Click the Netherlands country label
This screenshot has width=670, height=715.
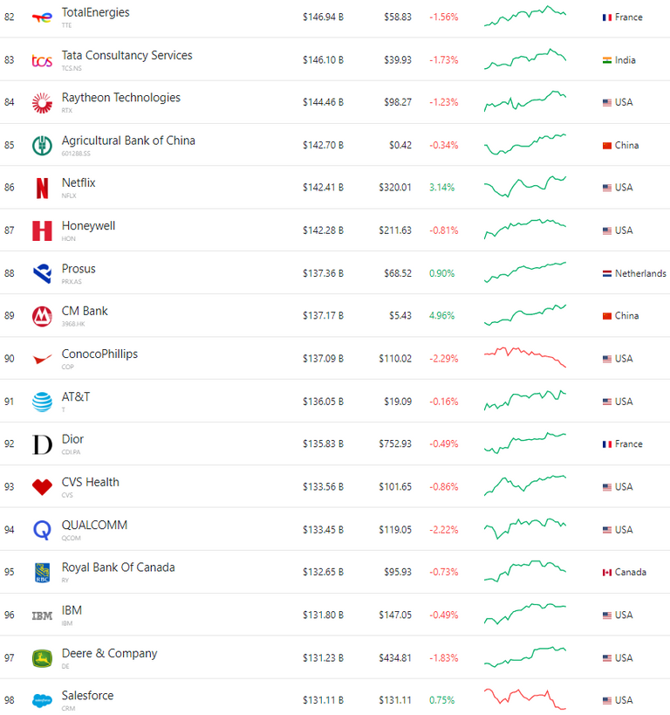click(640, 273)
